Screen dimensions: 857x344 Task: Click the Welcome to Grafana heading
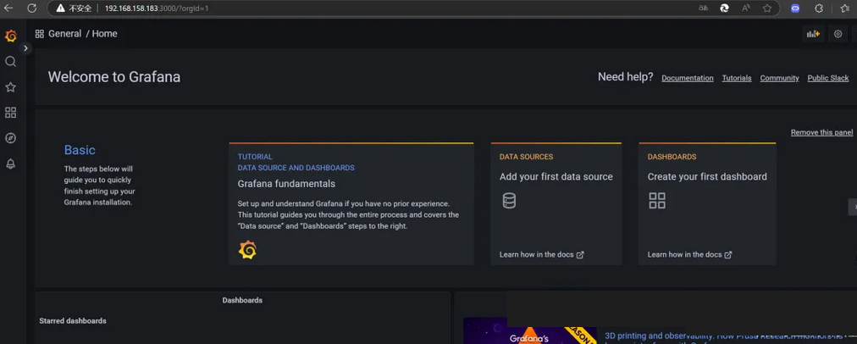click(x=114, y=77)
